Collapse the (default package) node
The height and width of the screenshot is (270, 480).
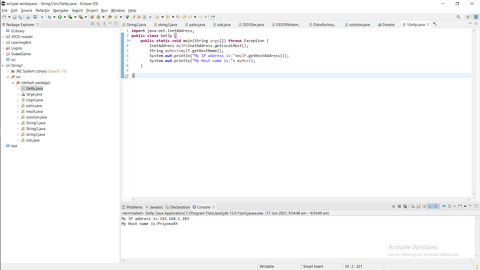click(13, 83)
